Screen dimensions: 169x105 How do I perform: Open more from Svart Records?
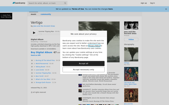pyautogui.click(x=6, y=16)
